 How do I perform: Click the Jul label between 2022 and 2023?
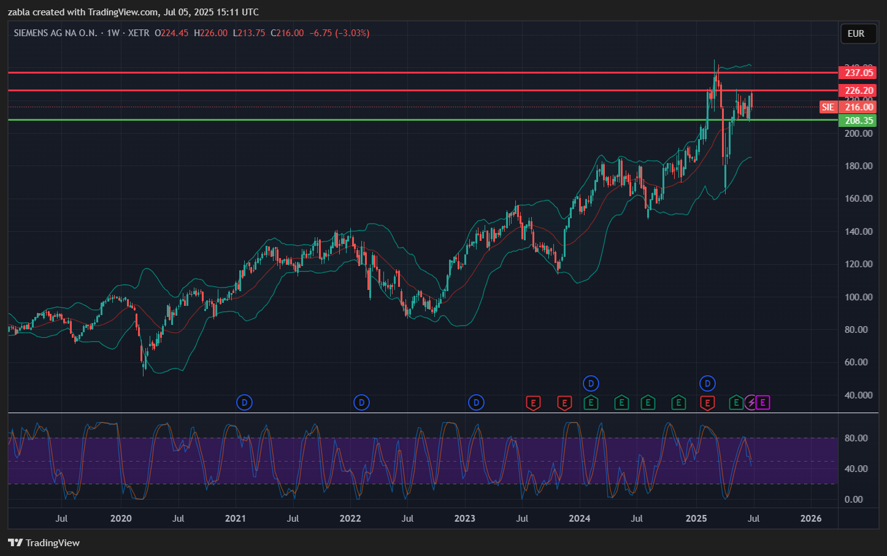click(407, 519)
